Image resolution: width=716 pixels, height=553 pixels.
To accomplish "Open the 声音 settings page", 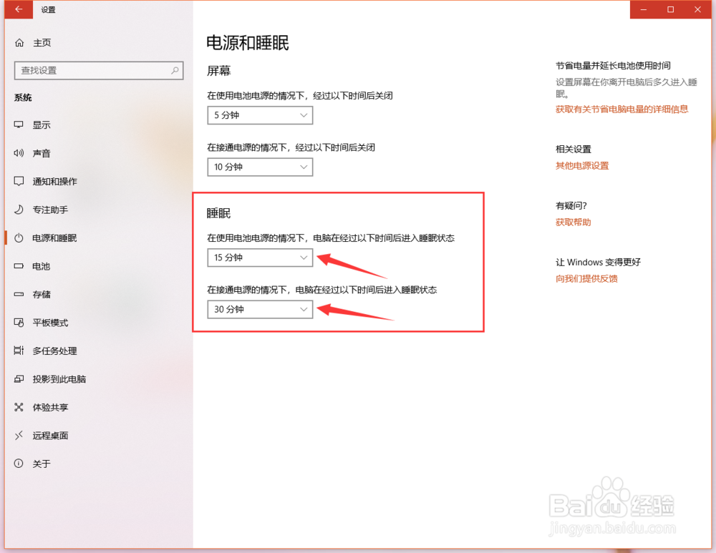I will 42,153.
